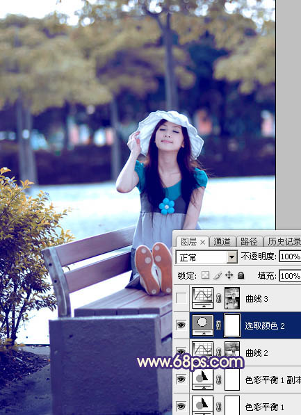
Task: Select the 选取颜色 2 layer name
Action: [x=265, y=326]
